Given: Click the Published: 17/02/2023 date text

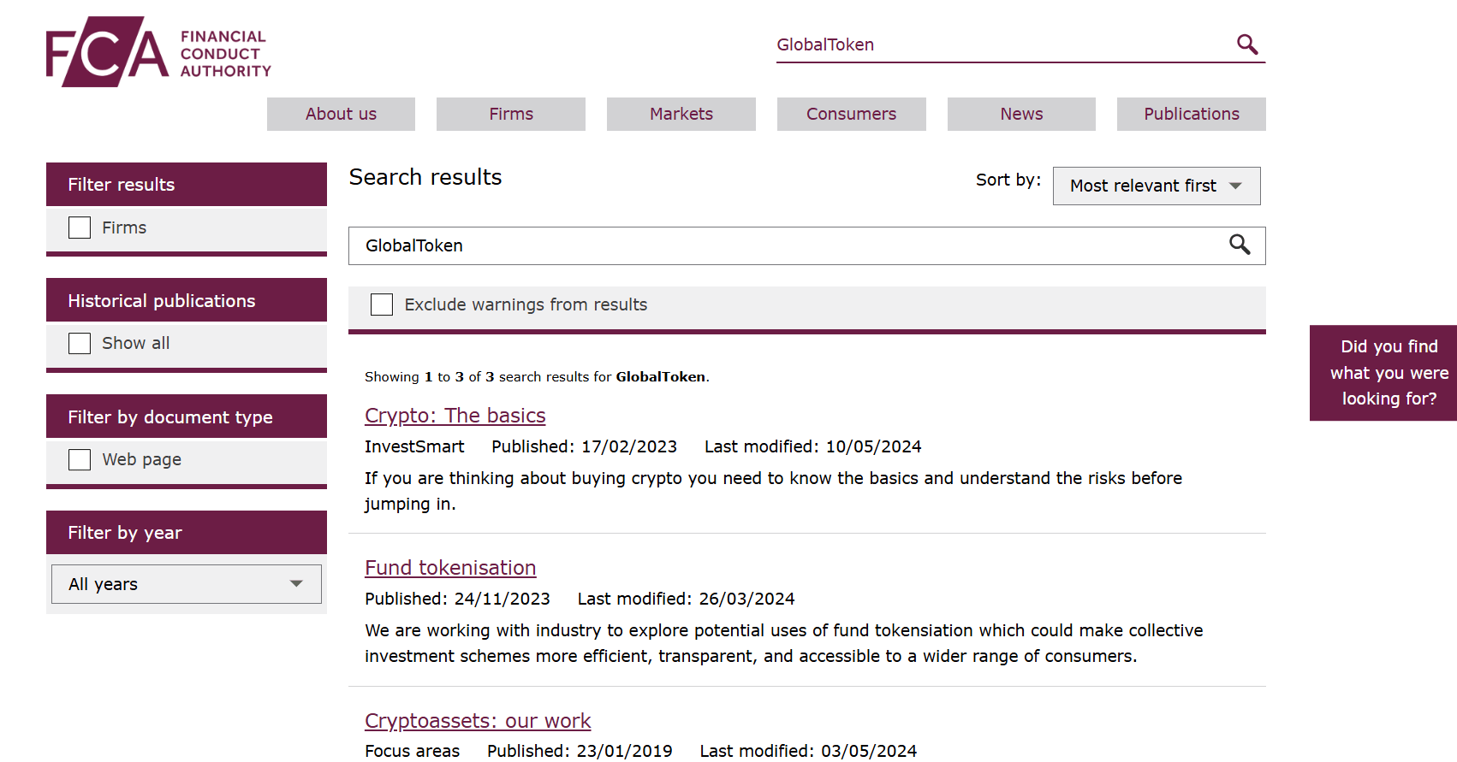Looking at the screenshot, I should tap(585, 446).
